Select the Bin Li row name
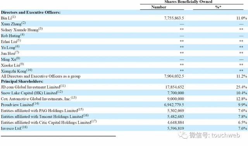 click(x=8, y=18)
